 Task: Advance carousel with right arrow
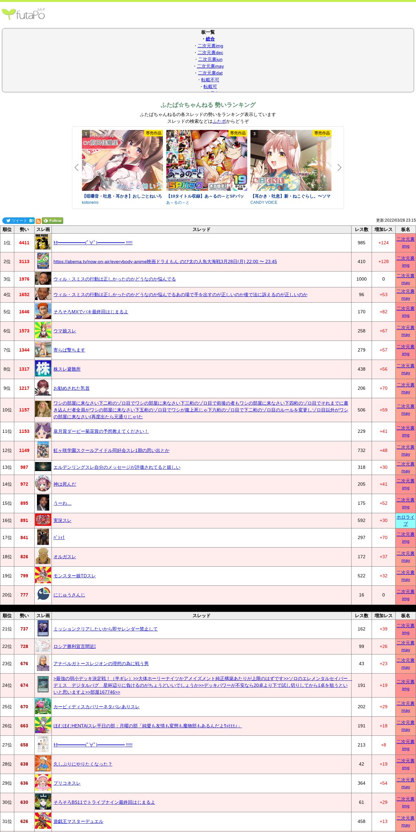(x=339, y=168)
